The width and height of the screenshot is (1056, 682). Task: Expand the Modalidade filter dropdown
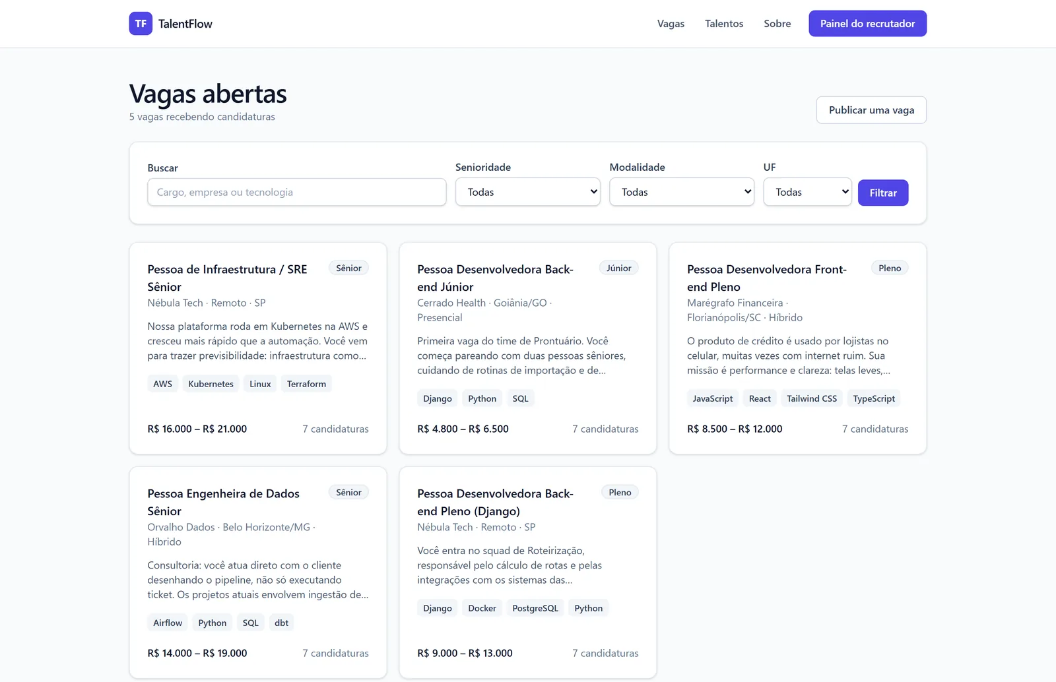682,192
